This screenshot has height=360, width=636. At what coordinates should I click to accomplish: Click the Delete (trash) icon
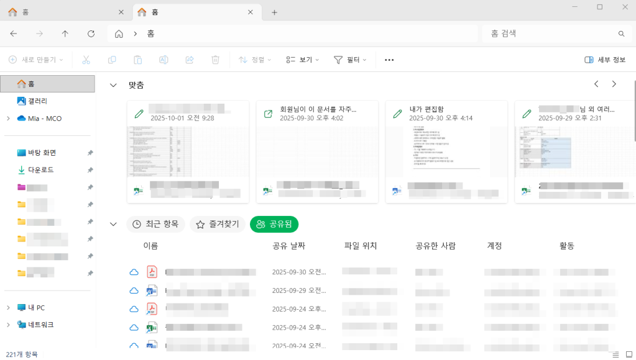[214, 60]
